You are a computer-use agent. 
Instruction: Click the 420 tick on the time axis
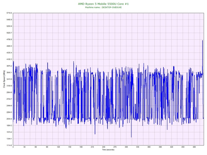click(x=171, y=147)
